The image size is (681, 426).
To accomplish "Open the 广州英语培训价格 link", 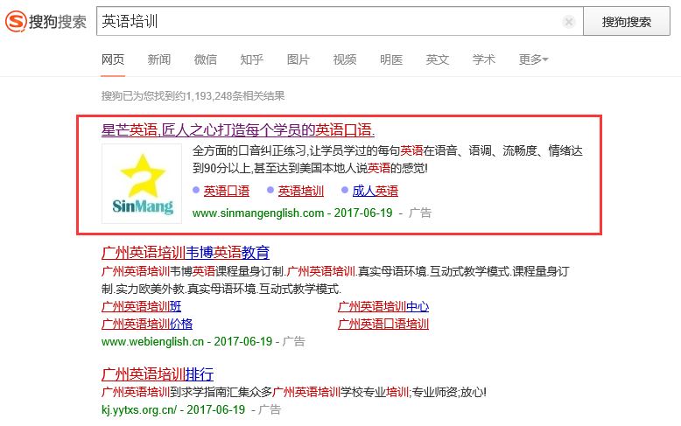I will click(147, 324).
